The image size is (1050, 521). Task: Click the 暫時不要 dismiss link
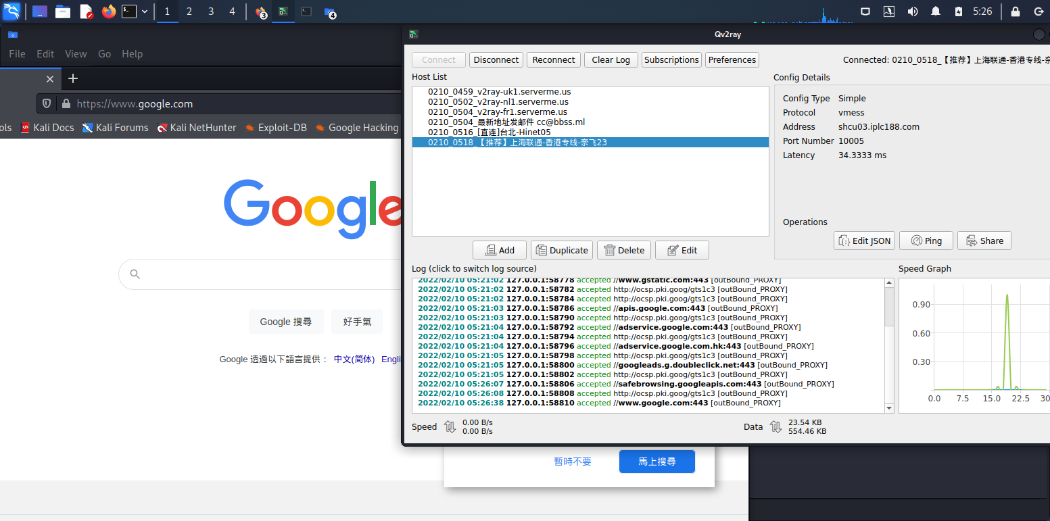573,462
